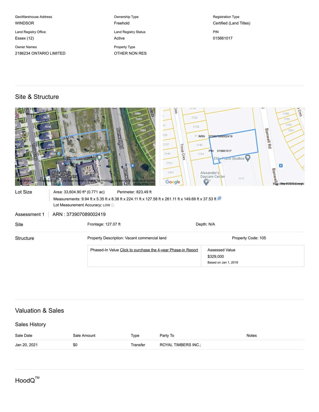Click the Site & Structure heading
Screen dimensions: 319x412
click(x=37, y=97)
